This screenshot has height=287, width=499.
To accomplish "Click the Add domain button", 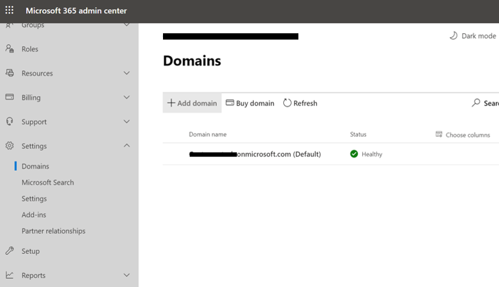I will click(192, 103).
